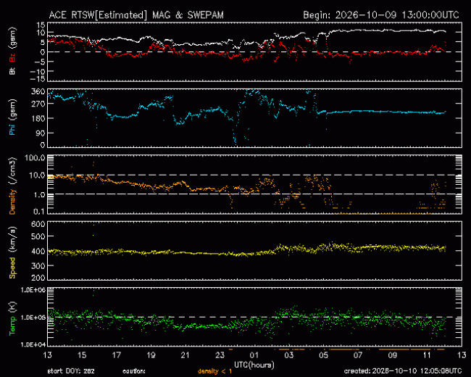Click the 07 hour tick label
Viewport: 471px width, 377px height.
coord(358,355)
